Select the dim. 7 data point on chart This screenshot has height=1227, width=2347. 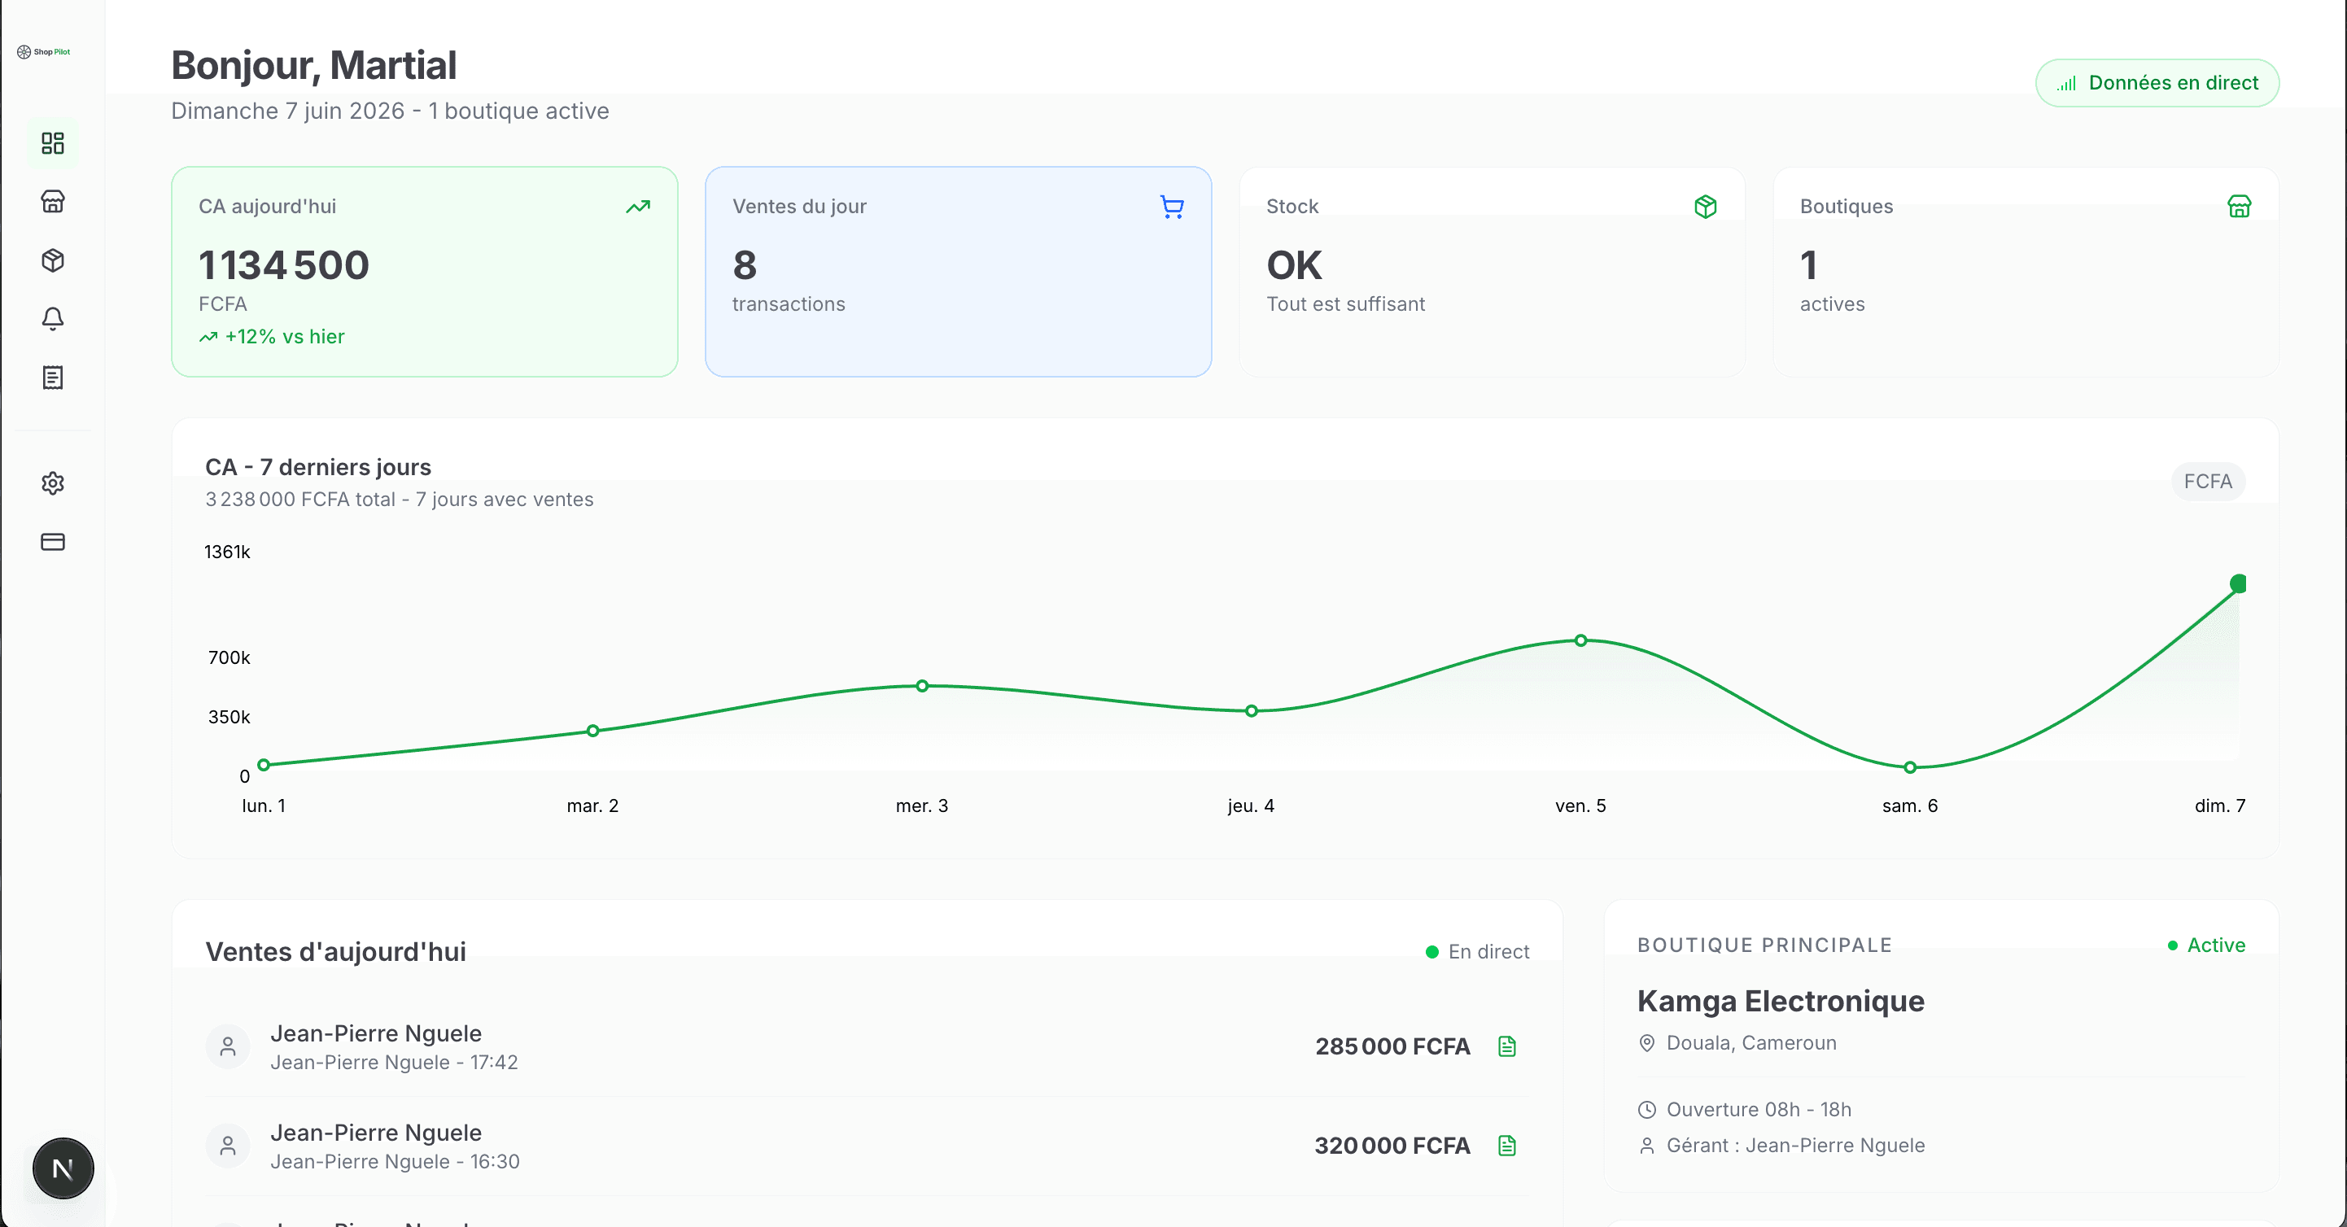[2239, 584]
